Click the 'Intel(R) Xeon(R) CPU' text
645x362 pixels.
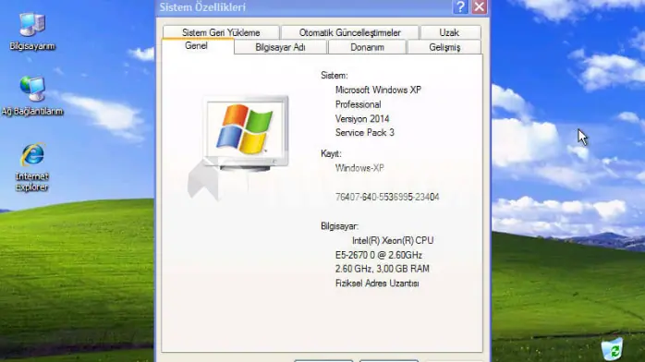[x=393, y=240]
